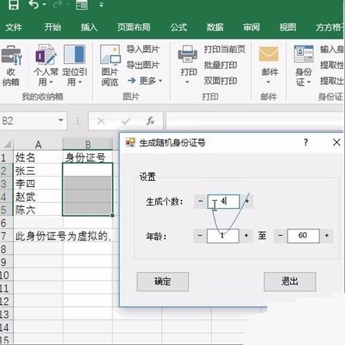Viewport: 345px width, 345px height.
Task: Increase maximum age with plus button
Action: pyautogui.click(x=326, y=235)
